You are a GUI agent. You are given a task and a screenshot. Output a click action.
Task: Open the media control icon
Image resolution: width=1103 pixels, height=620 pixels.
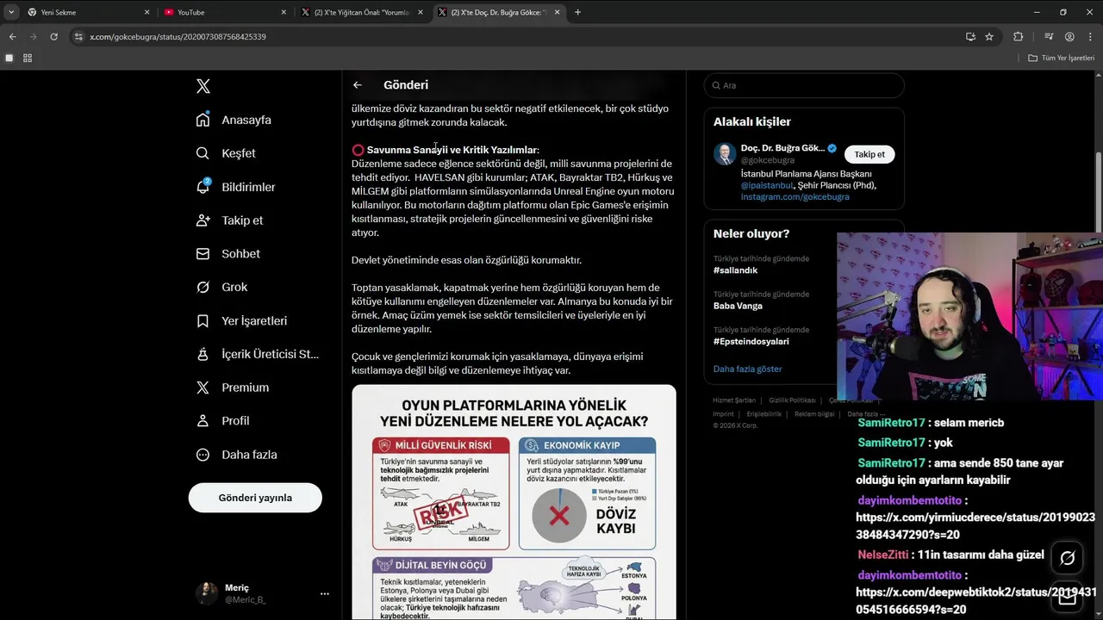click(x=1048, y=37)
